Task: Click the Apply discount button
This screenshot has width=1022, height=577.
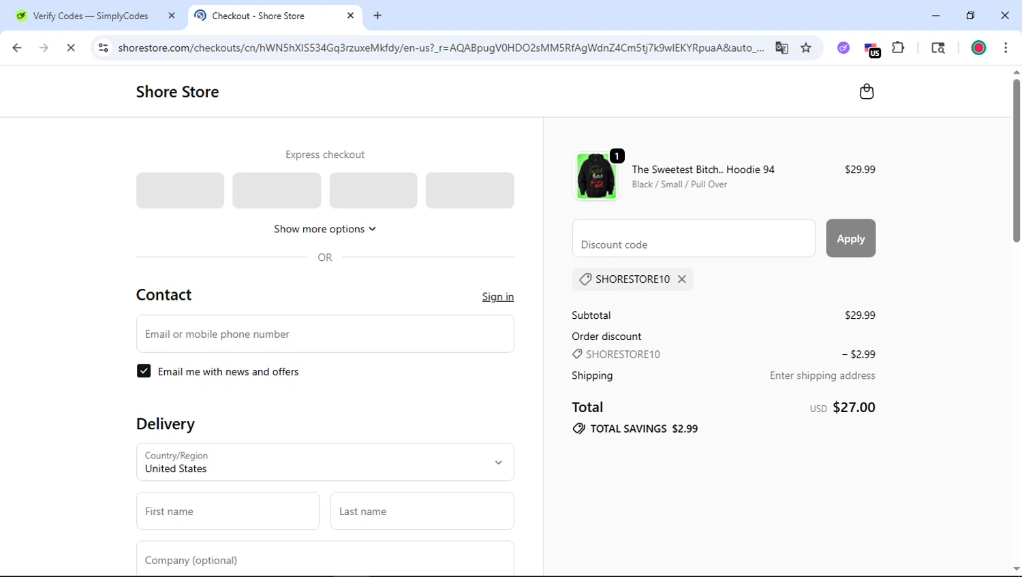Action: click(850, 238)
